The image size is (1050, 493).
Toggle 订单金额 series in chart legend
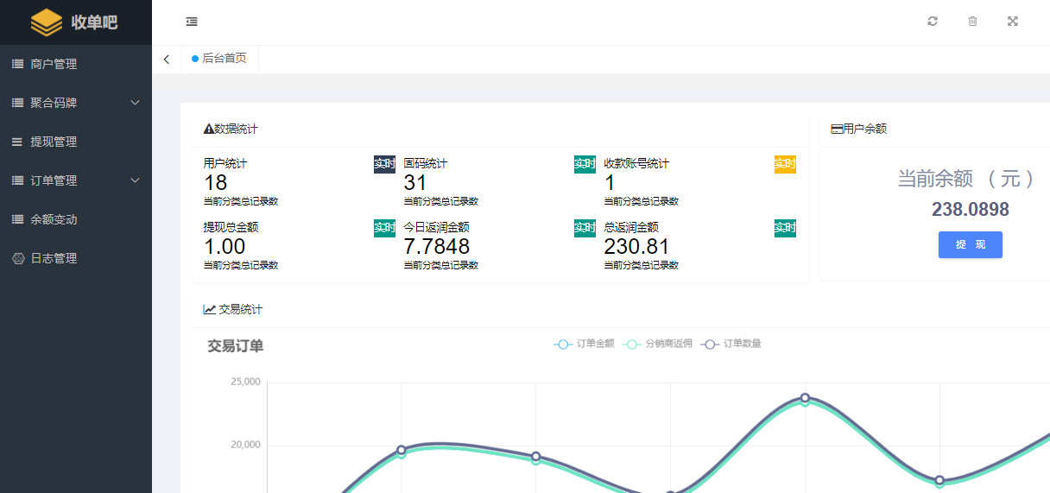click(585, 344)
